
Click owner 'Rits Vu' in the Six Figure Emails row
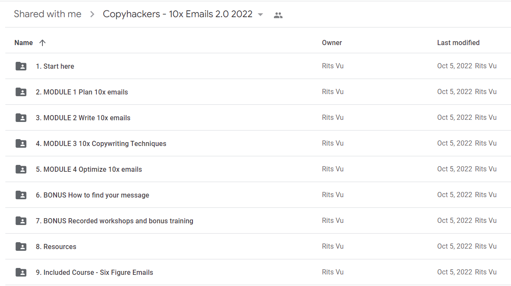tap(333, 272)
